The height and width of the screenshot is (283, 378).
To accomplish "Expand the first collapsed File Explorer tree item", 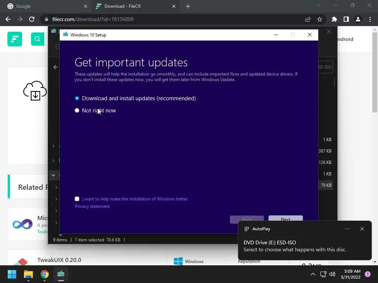I will point(53,146).
